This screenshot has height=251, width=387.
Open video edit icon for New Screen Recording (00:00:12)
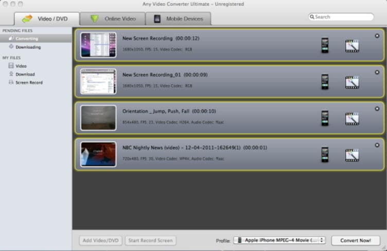tap(352, 46)
